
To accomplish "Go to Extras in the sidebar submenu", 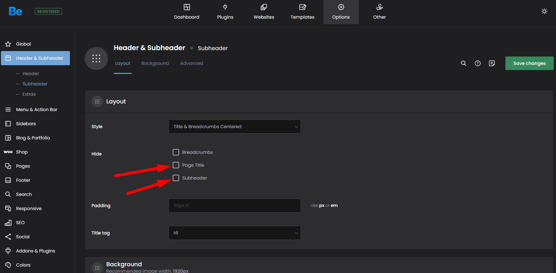I will pyautogui.click(x=29, y=94).
